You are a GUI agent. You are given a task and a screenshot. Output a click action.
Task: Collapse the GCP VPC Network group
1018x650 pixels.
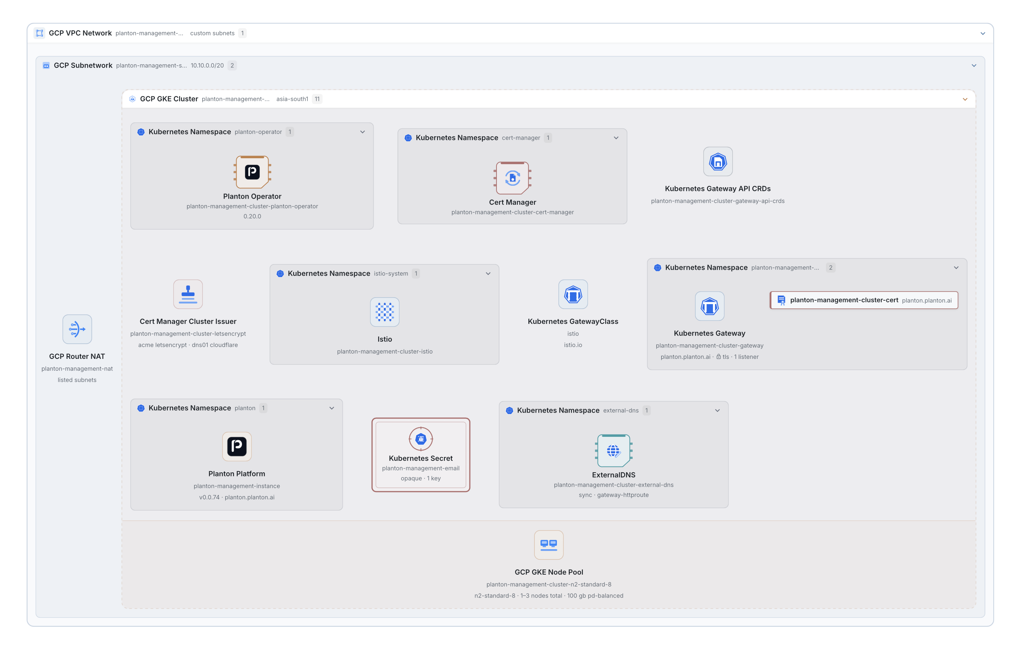[x=983, y=33]
